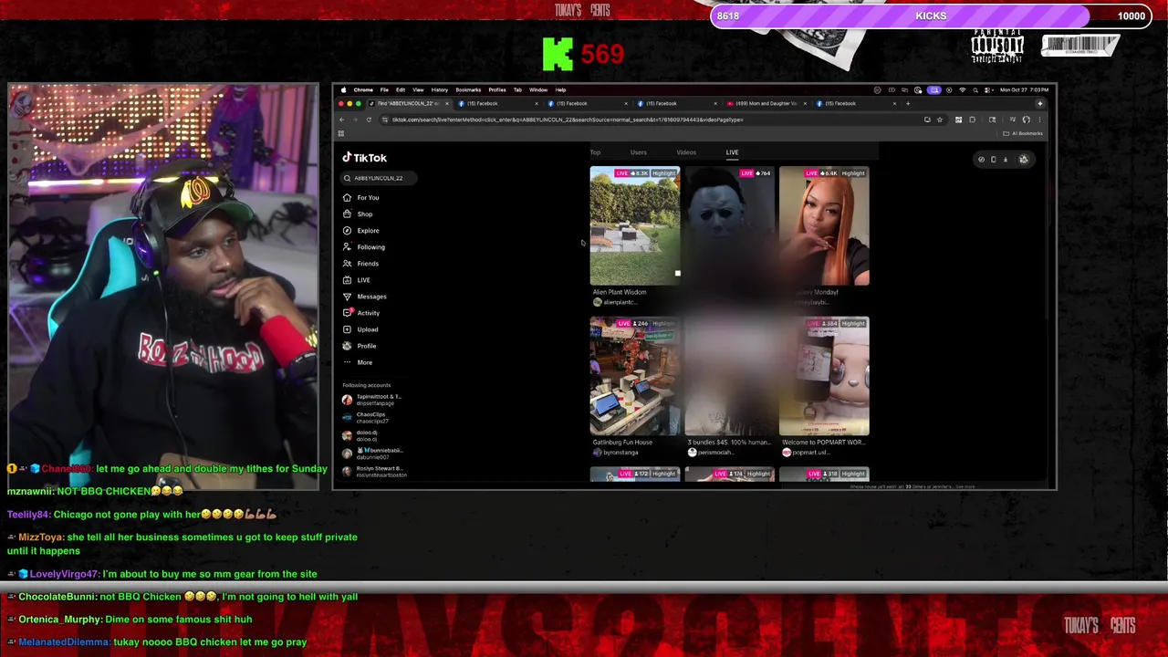This screenshot has width=1168, height=657.
Task: Open the All Bookmarks folder
Action: pyautogui.click(x=1025, y=133)
